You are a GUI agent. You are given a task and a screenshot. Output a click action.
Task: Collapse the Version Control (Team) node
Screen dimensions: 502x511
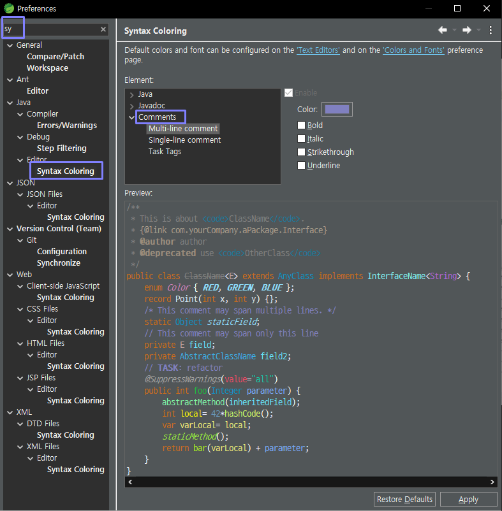[x=10, y=229]
